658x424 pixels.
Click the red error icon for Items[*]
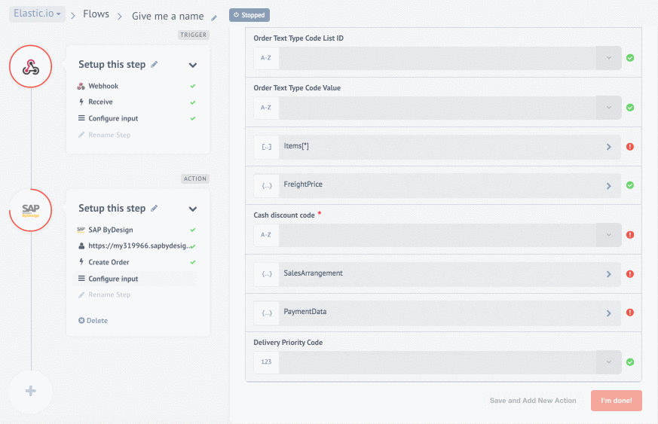(630, 147)
